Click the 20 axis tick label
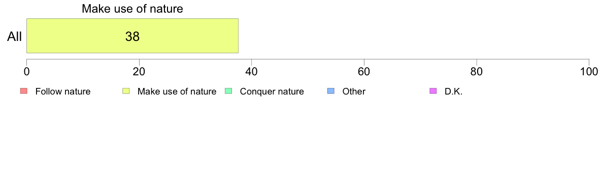The height and width of the screenshot is (186, 603). coord(139,71)
